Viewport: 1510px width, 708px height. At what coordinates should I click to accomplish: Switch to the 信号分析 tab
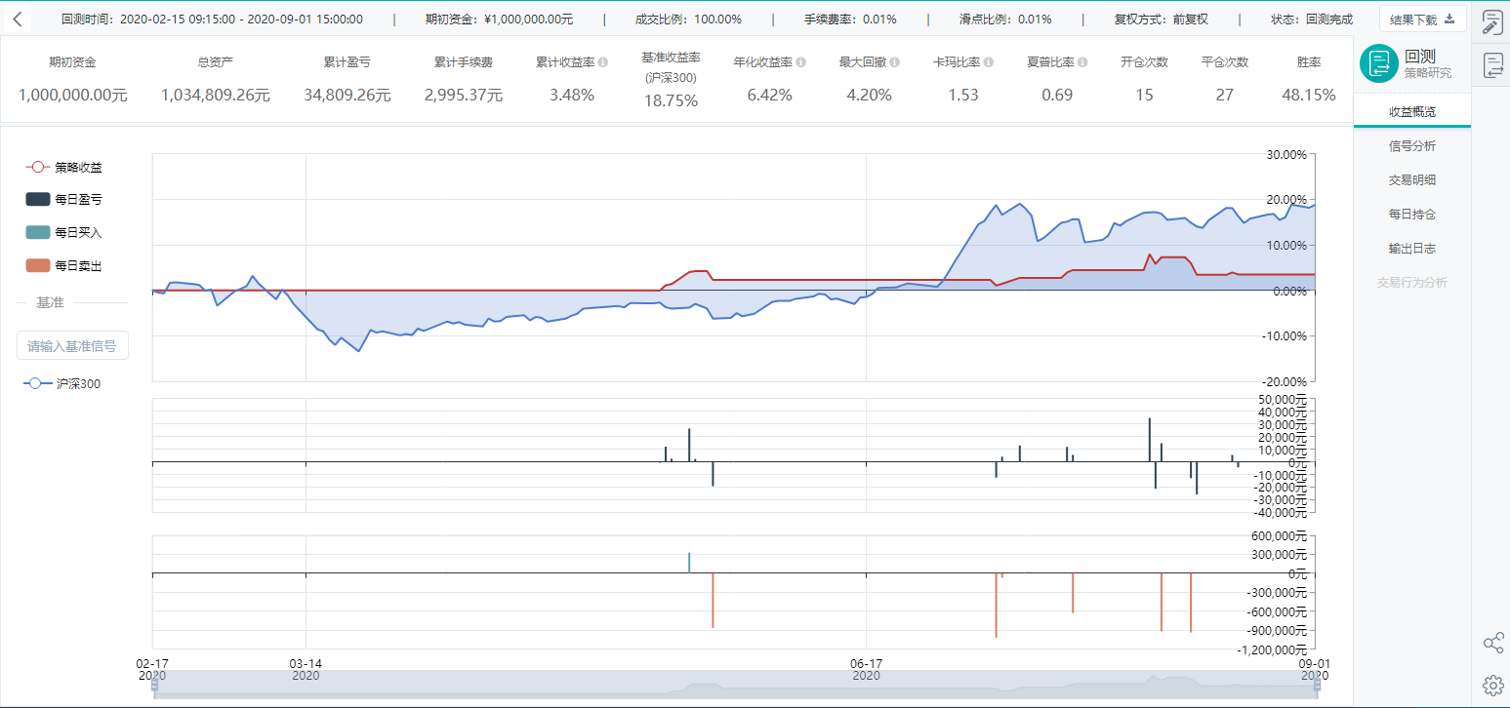[1411, 146]
